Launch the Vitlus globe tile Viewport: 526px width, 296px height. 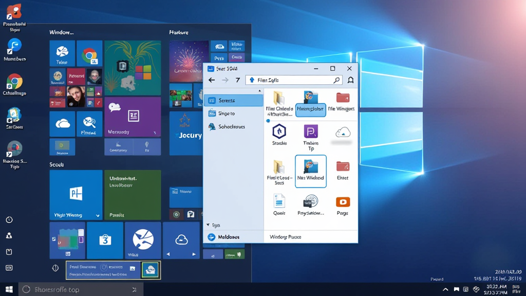143,240
